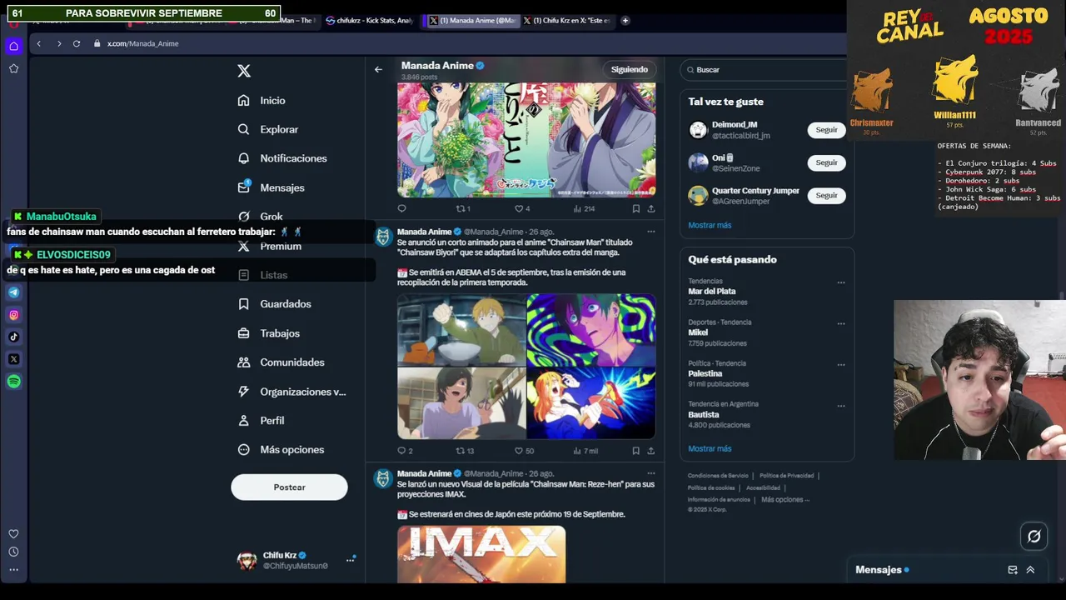Open options for Mikel trend

point(841,323)
